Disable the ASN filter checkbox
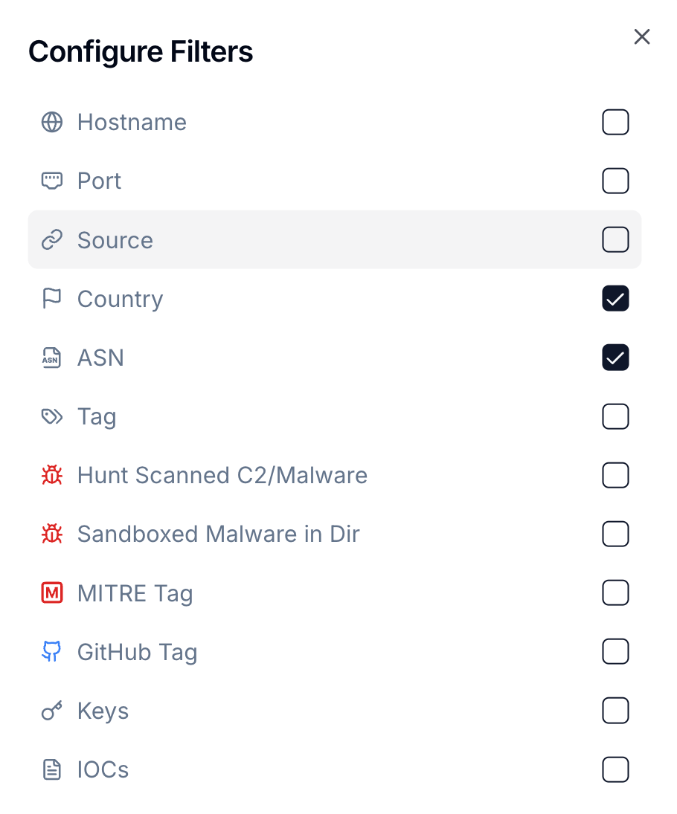The image size is (677, 814). pos(615,358)
